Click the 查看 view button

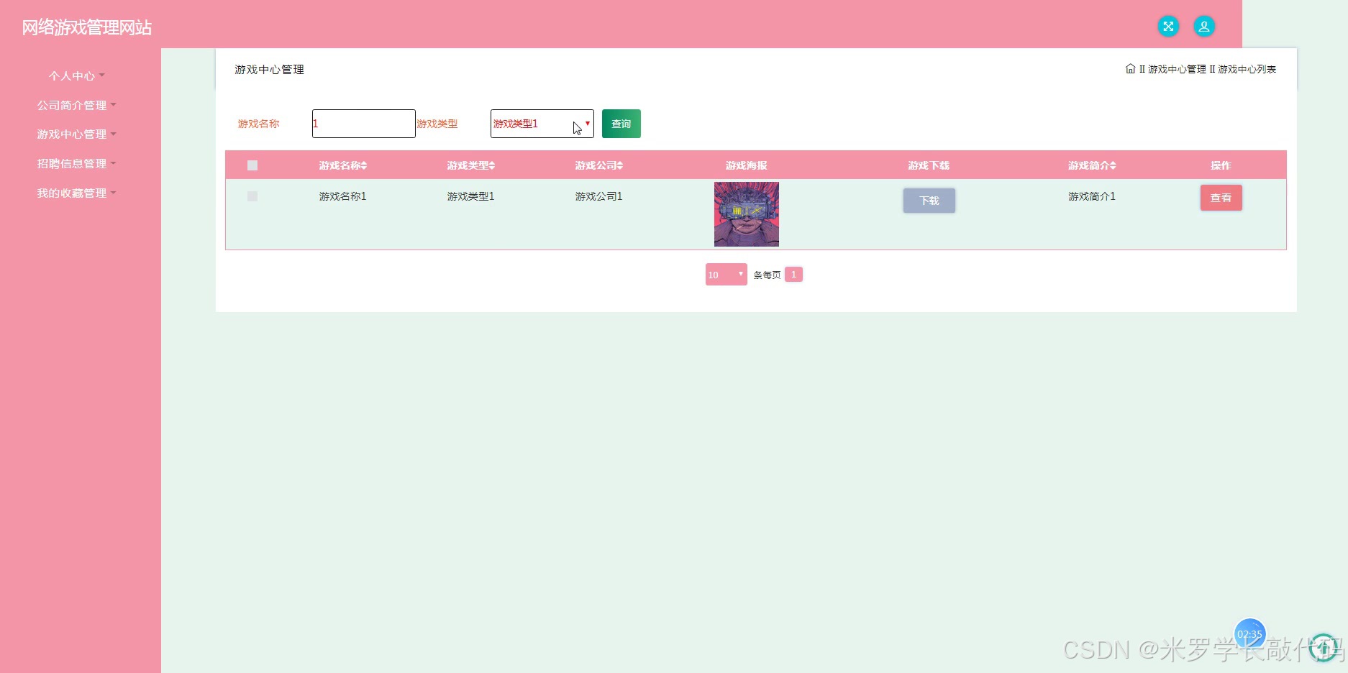click(1221, 198)
